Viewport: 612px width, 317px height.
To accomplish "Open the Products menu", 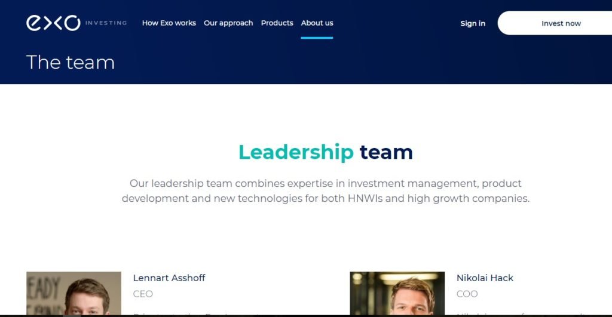I will pos(277,23).
